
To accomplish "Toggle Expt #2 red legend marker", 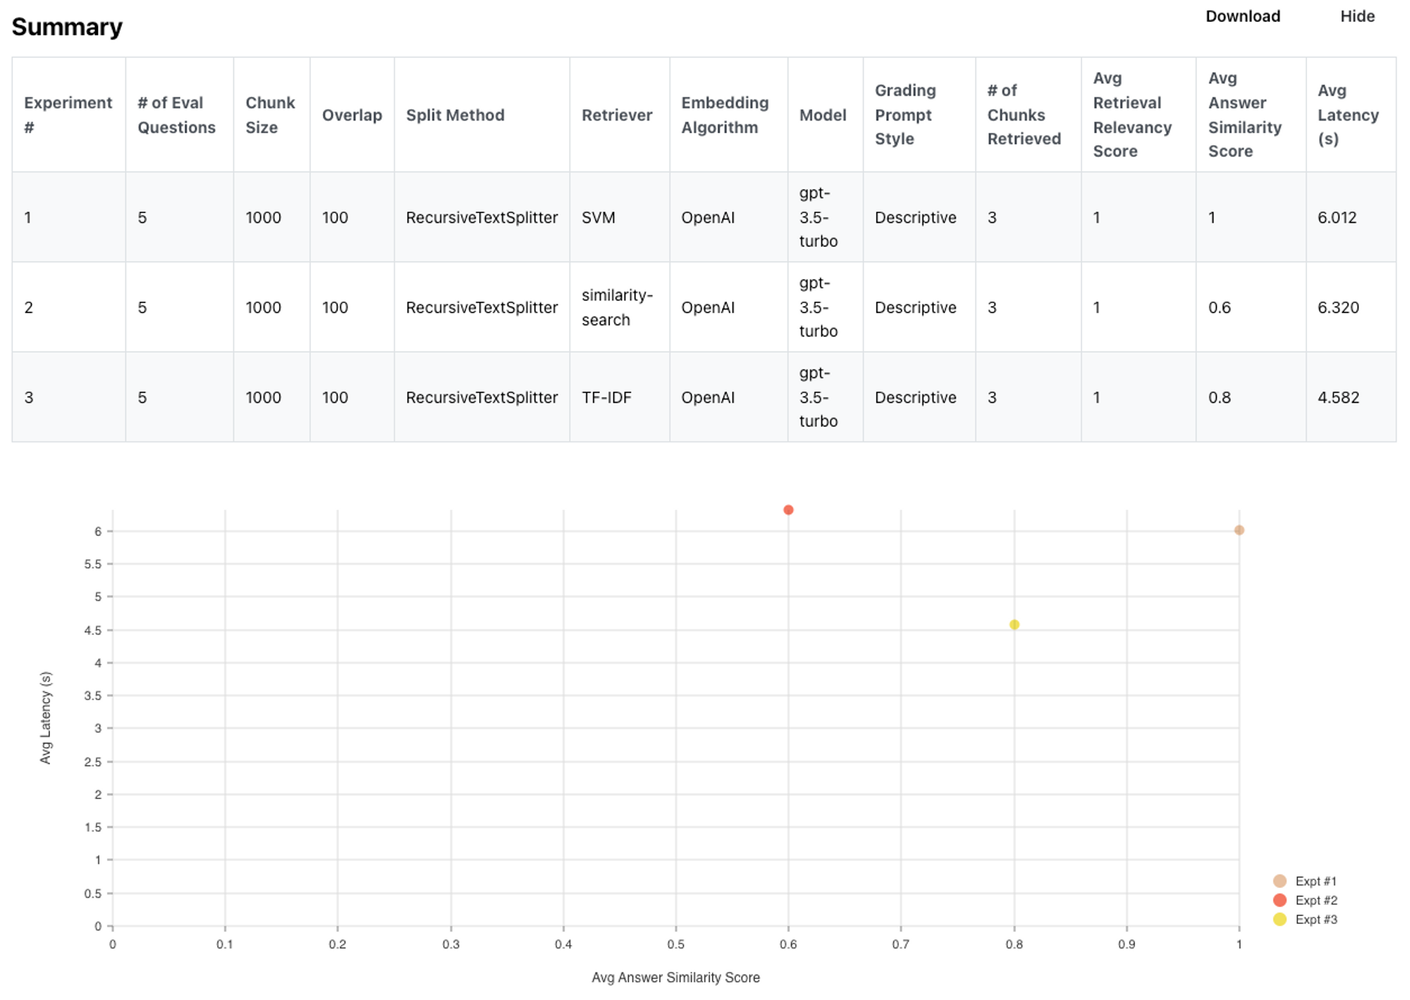I will click(1280, 900).
